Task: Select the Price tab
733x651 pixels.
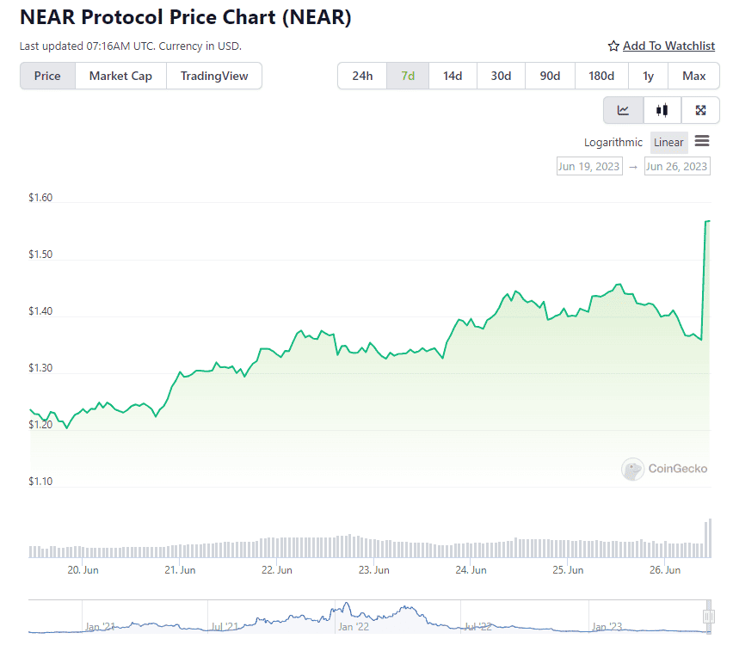Action: (x=47, y=76)
